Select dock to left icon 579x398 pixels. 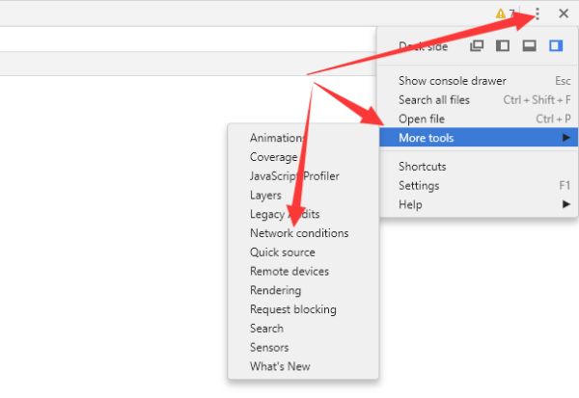(503, 45)
